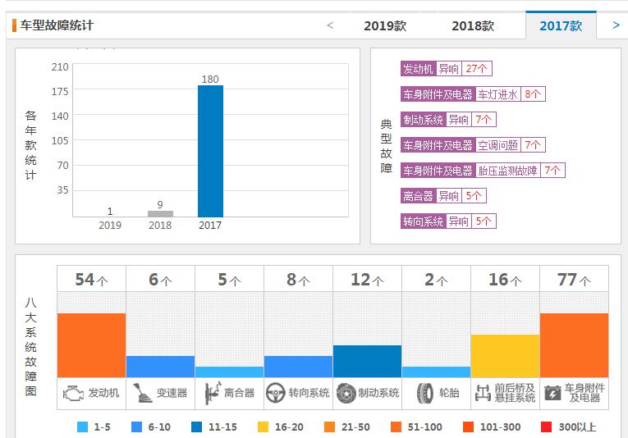Click the 101-300 legend color swatch

point(468,427)
